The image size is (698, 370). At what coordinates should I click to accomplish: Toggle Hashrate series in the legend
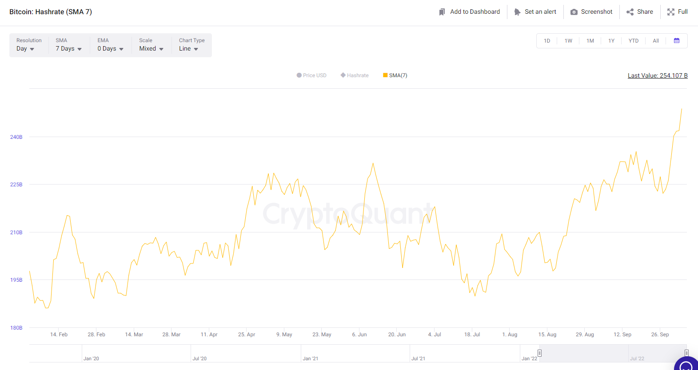pyautogui.click(x=355, y=75)
